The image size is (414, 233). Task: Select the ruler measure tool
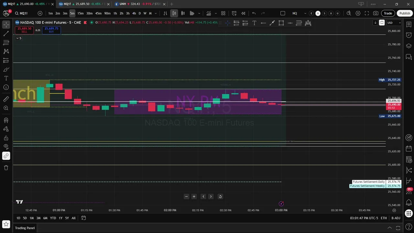pyautogui.click(x=6, y=99)
